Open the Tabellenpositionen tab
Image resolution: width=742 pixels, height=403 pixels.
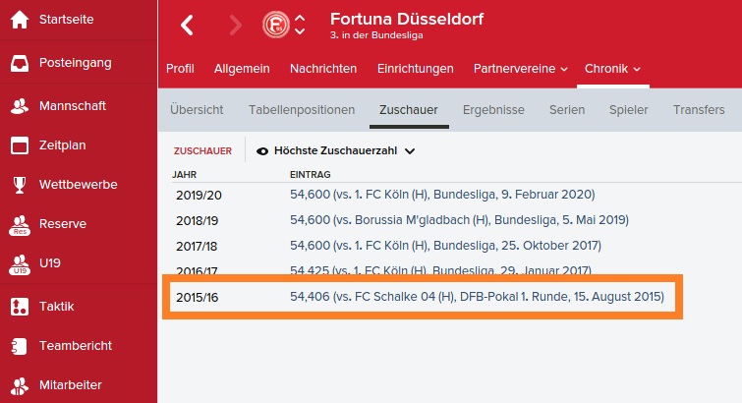[x=302, y=110]
